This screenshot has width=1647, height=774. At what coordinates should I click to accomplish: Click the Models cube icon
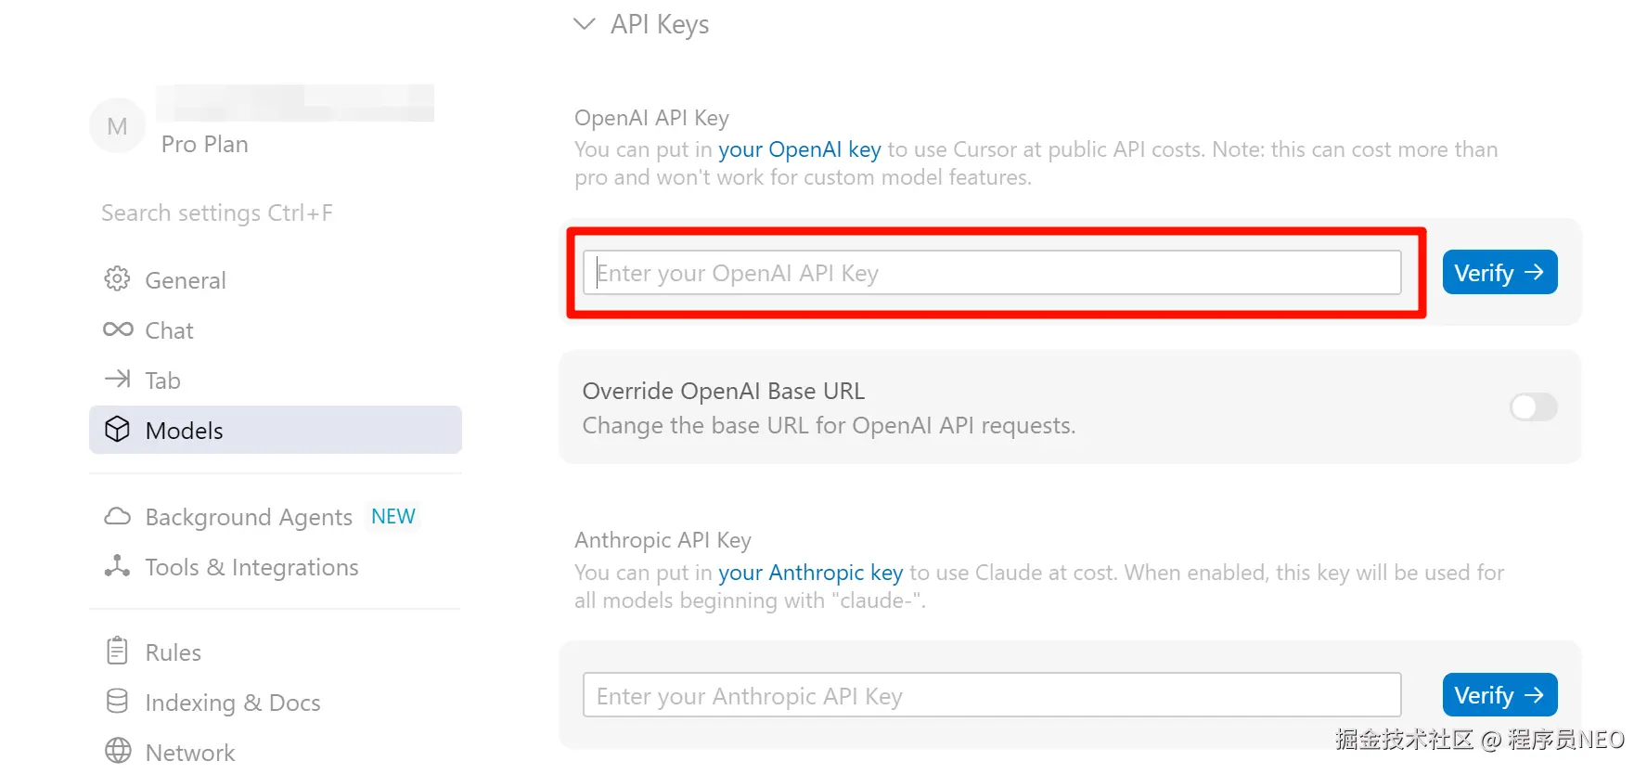click(117, 429)
